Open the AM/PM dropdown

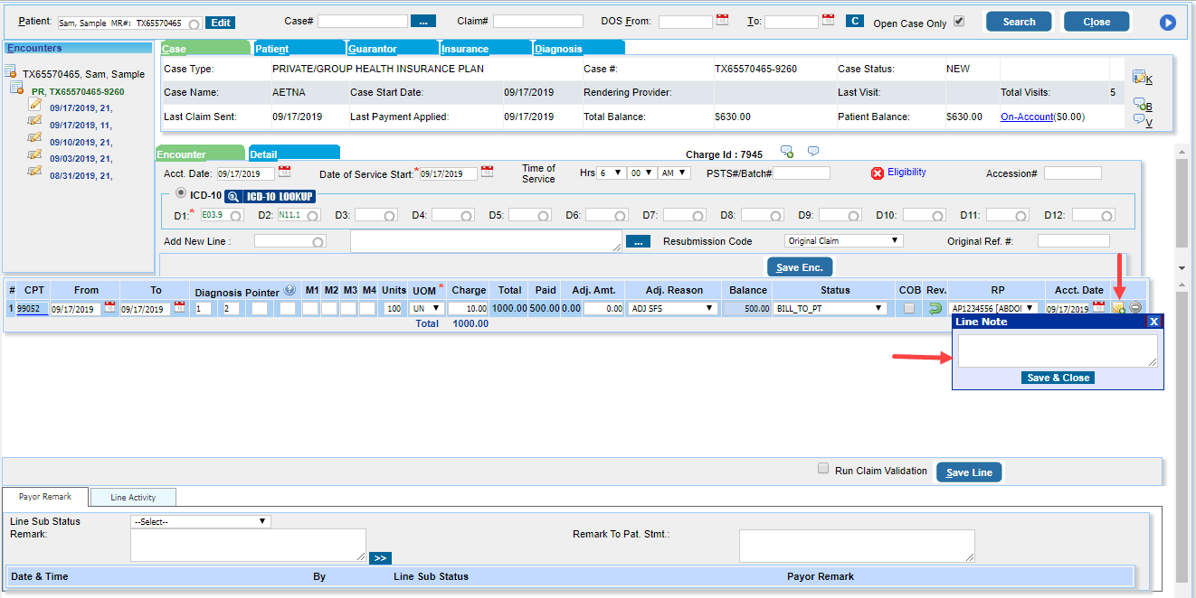click(x=675, y=173)
